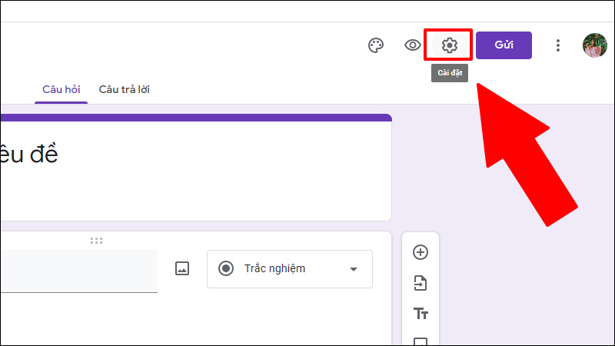The width and height of the screenshot is (615, 346).
Task: Click the question text input field
Action: (78, 271)
